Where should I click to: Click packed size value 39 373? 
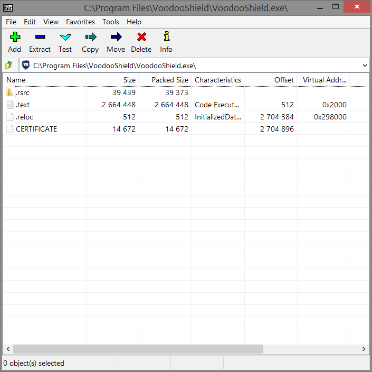coord(177,92)
